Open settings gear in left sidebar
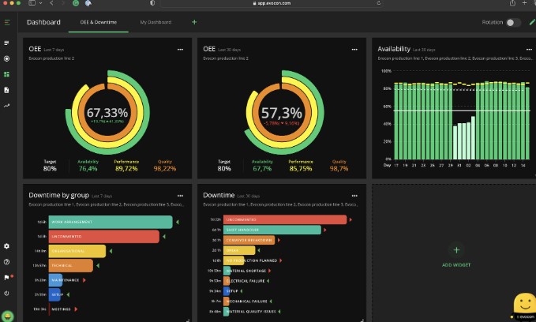The image size is (536, 322). pos(7,246)
